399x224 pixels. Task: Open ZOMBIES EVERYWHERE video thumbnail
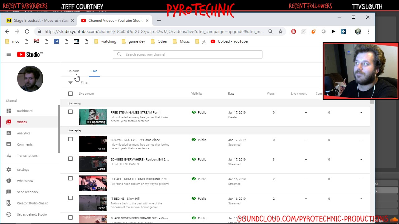pyautogui.click(x=93, y=164)
